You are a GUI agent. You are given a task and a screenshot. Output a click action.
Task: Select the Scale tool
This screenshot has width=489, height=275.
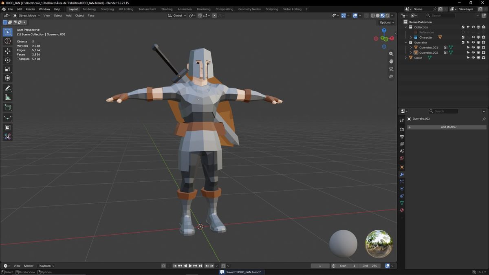(8, 69)
